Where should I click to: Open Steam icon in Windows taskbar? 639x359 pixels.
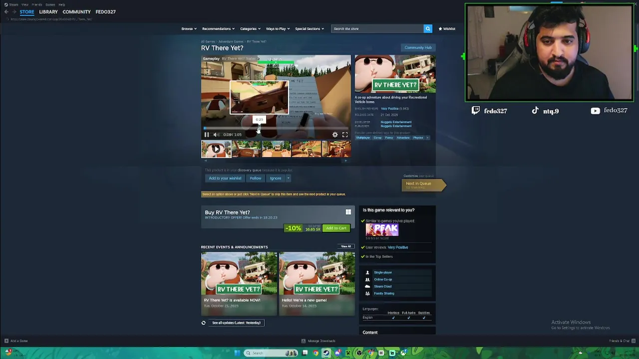(326, 353)
